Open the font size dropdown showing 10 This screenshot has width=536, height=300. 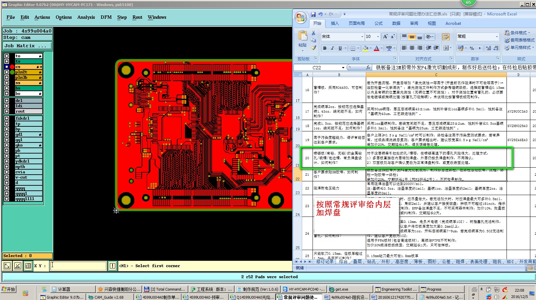[378, 37]
